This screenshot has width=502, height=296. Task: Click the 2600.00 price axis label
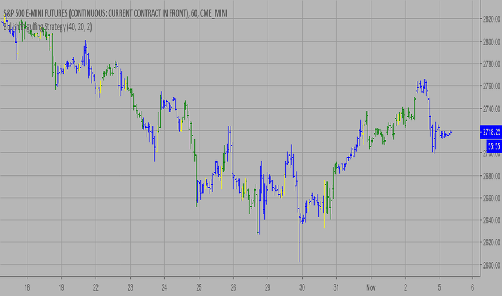pyautogui.click(x=491, y=265)
